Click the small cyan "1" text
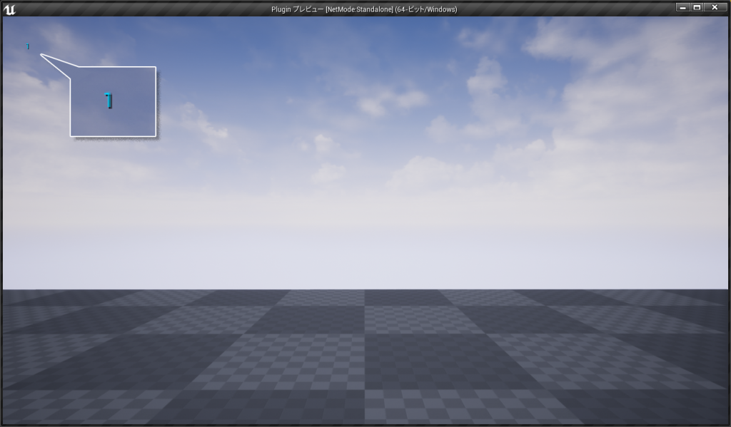This screenshot has width=731, height=427. coord(28,46)
